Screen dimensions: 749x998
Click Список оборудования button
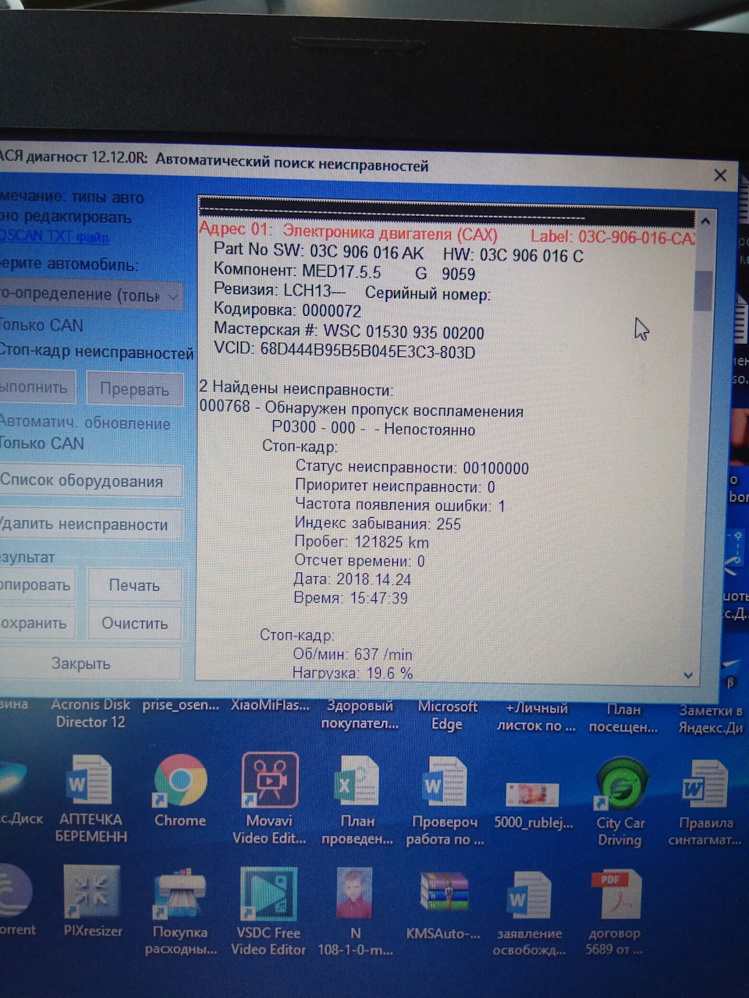(90, 481)
